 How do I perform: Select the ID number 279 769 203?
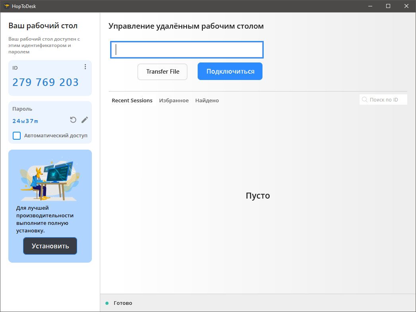click(x=45, y=82)
